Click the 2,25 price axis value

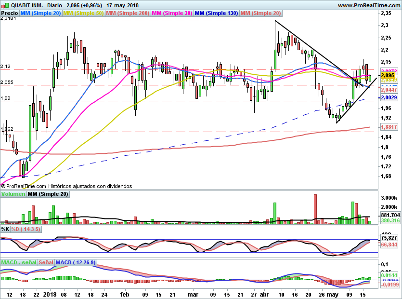click(x=386, y=38)
